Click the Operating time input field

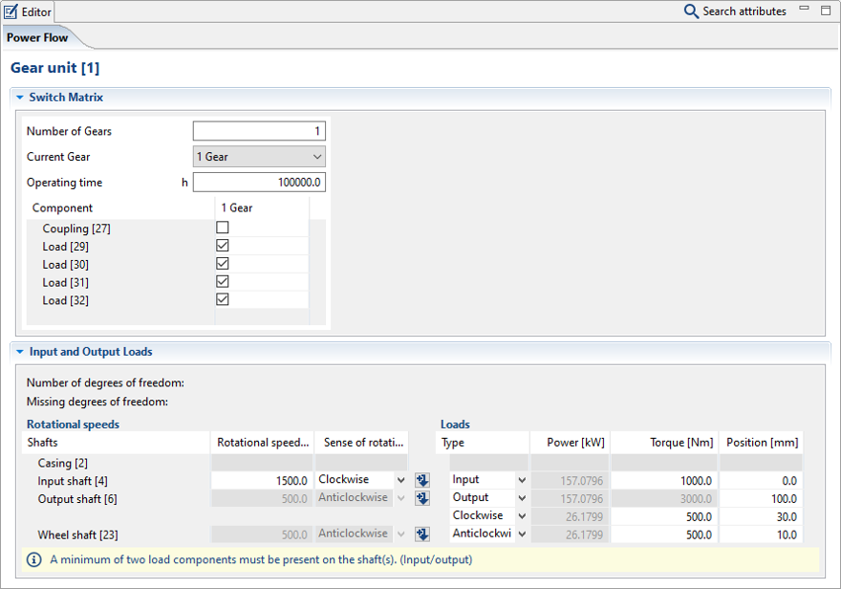[x=259, y=183]
